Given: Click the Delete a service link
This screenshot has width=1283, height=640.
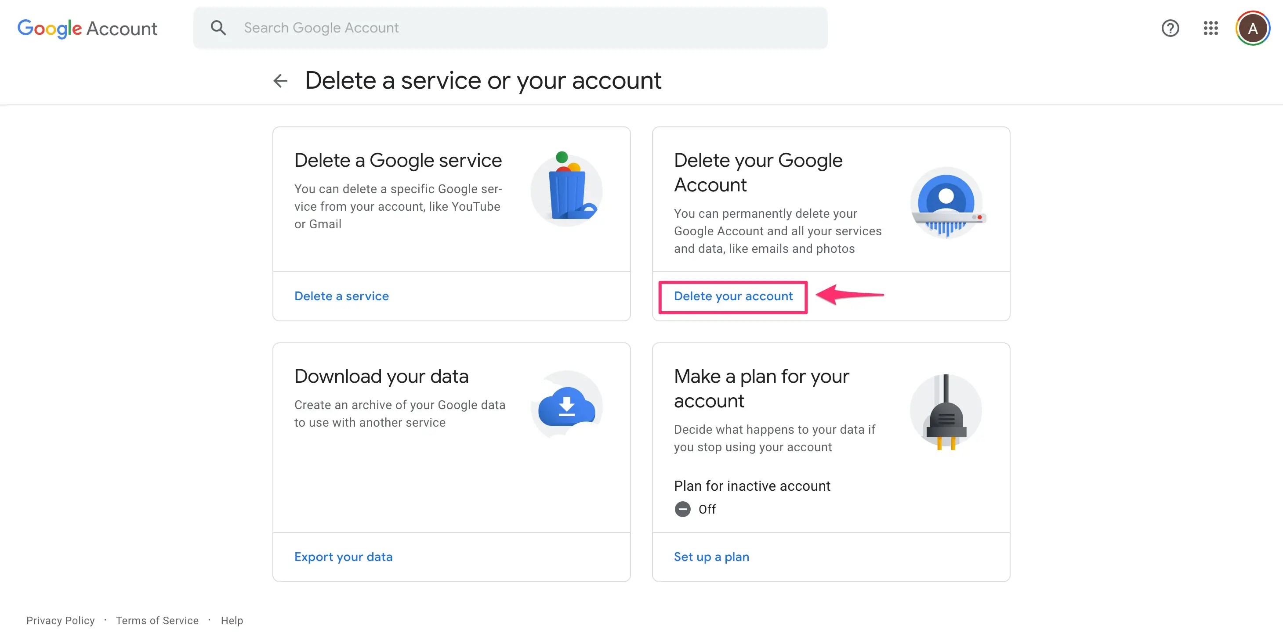Looking at the screenshot, I should click(x=341, y=296).
